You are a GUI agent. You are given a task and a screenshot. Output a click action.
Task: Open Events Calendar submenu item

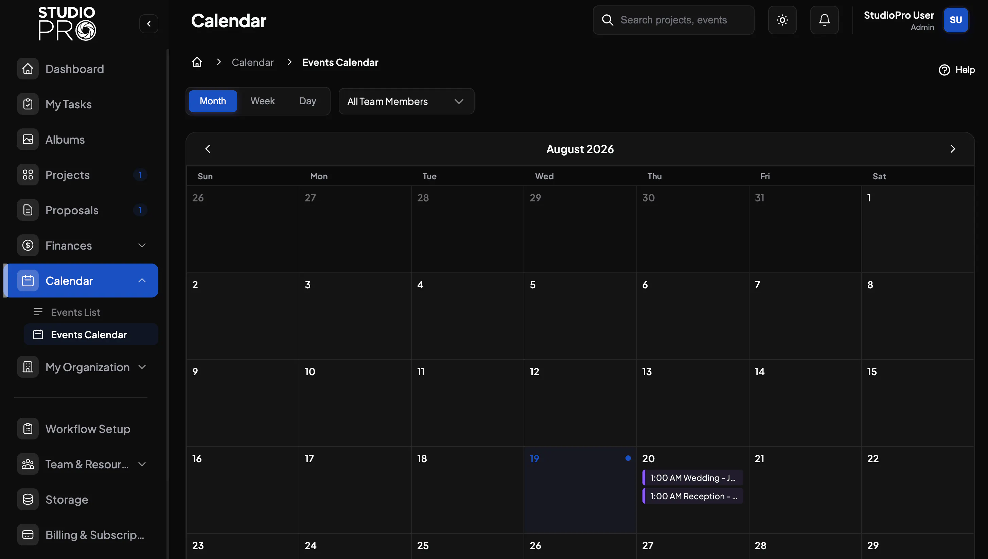point(91,335)
